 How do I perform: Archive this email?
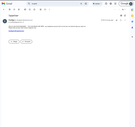coord(9,9)
